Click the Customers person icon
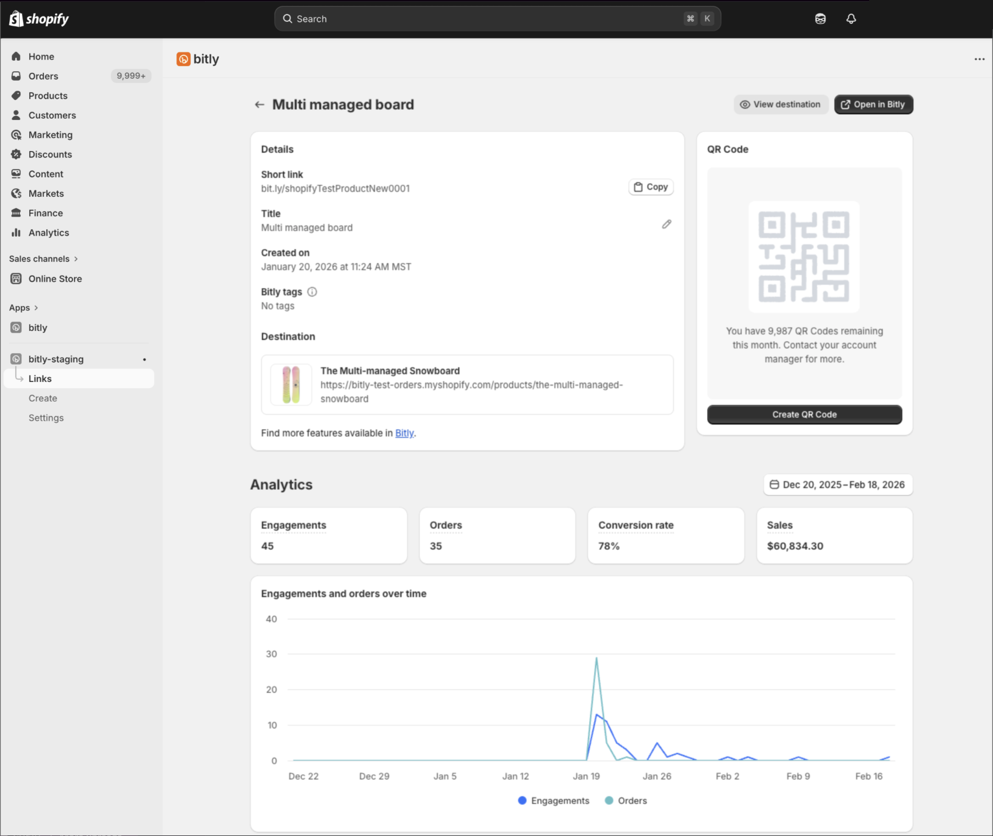Image resolution: width=993 pixels, height=836 pixels. [x=16, y=115]
